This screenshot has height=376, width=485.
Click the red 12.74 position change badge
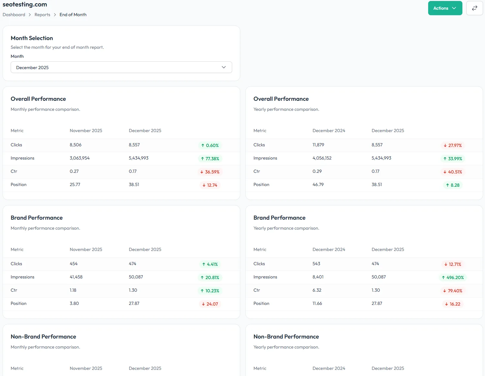click(210, 185)
